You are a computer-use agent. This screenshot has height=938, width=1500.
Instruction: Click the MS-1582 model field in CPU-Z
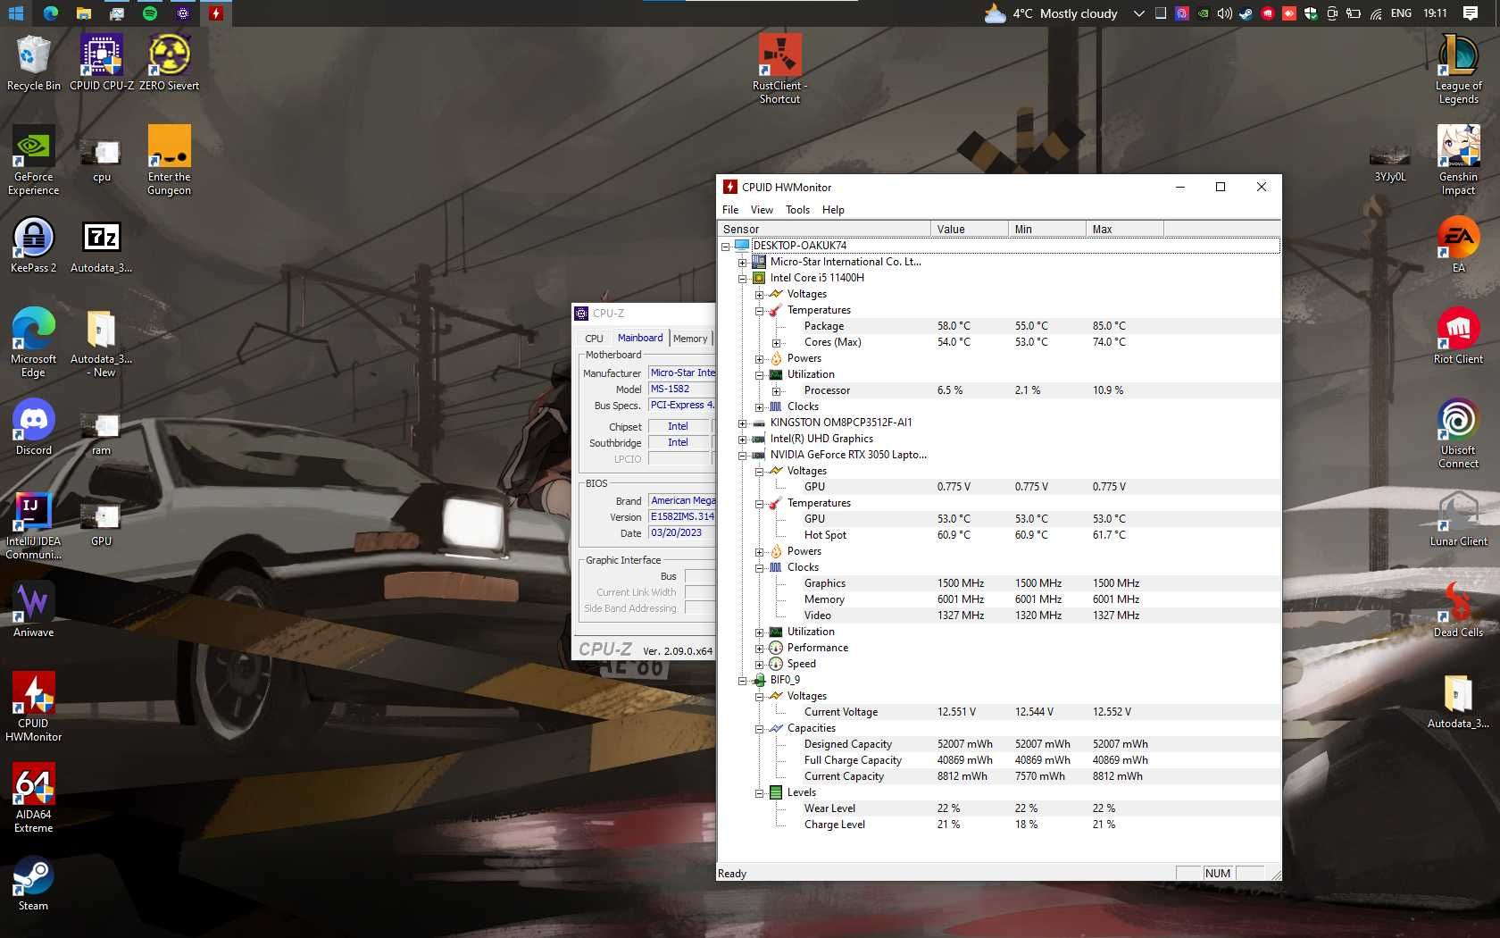click(x=681, y=389)
